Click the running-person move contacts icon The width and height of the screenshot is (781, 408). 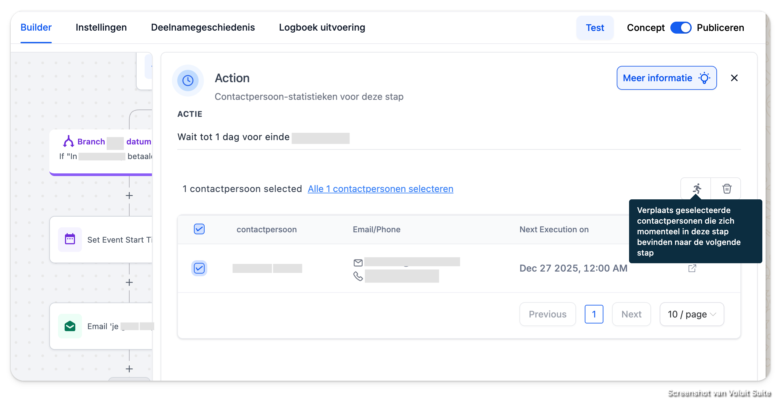[x=697, y=189]
